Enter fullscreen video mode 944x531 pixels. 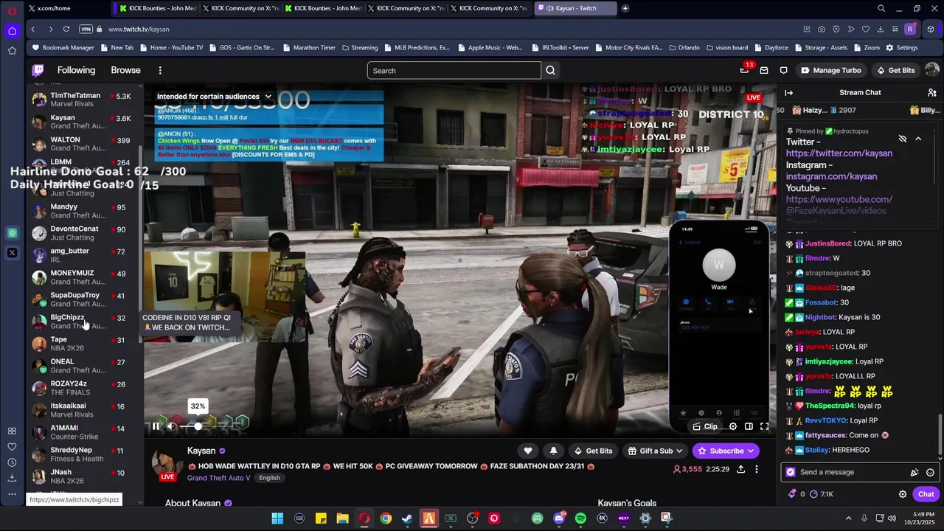[x=765, y=426]
